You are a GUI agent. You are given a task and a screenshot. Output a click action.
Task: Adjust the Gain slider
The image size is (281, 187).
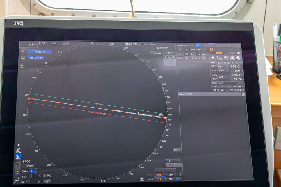(x=35, y=171)
